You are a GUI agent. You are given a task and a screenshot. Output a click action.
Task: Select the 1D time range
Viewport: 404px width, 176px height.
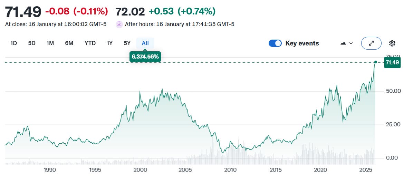coord(13,43)
